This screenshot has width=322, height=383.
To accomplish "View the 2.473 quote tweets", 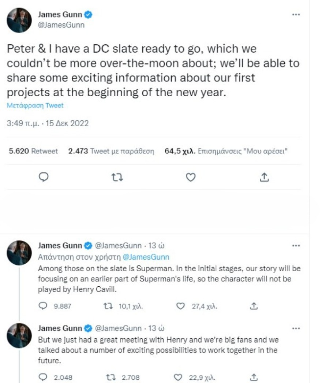I will tap(111, 151).
